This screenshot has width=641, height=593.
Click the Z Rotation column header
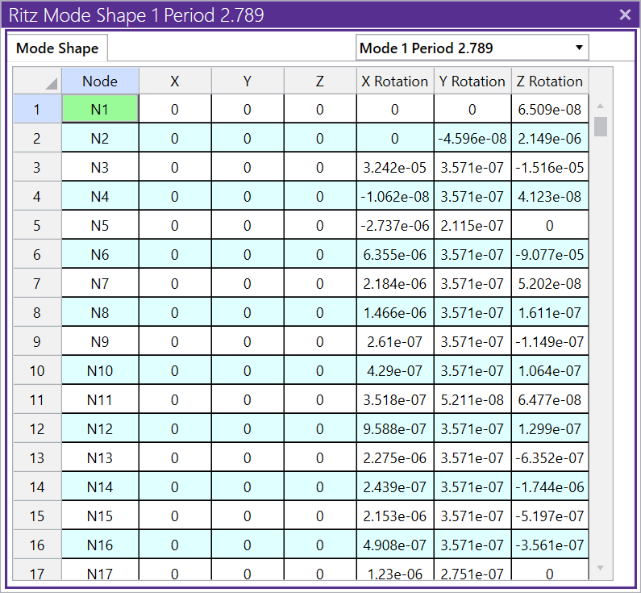click(x=550, y=81)
